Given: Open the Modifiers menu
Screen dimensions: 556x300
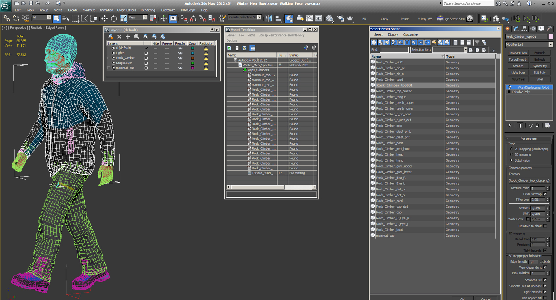Looking at the screenshot, I should pos(89,10).
